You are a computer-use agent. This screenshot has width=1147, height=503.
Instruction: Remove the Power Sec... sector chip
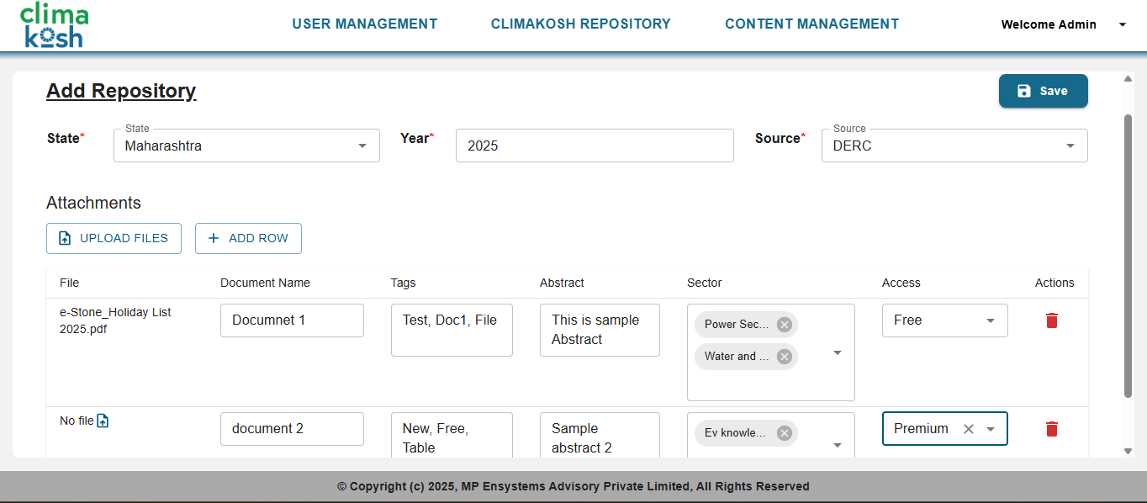[x=784, y=325]
